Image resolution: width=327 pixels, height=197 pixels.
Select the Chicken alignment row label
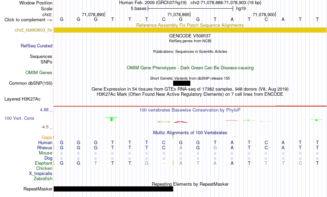pos(44,168)
